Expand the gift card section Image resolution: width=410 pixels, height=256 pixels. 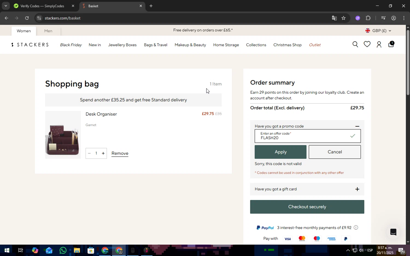[x=357, y=189]
